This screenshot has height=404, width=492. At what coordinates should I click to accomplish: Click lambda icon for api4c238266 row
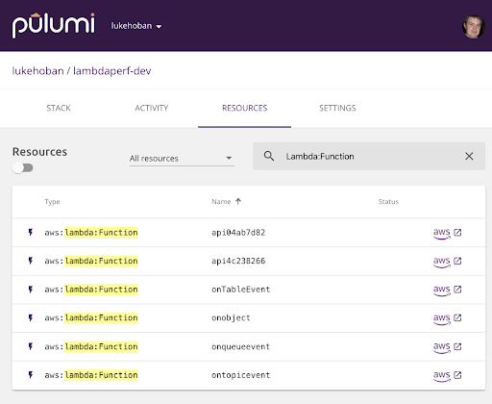(x=31, y=261)
